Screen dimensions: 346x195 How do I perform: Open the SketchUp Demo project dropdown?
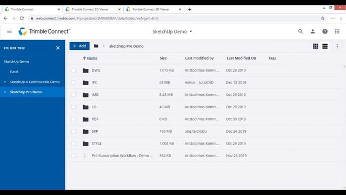click(172, 31)
